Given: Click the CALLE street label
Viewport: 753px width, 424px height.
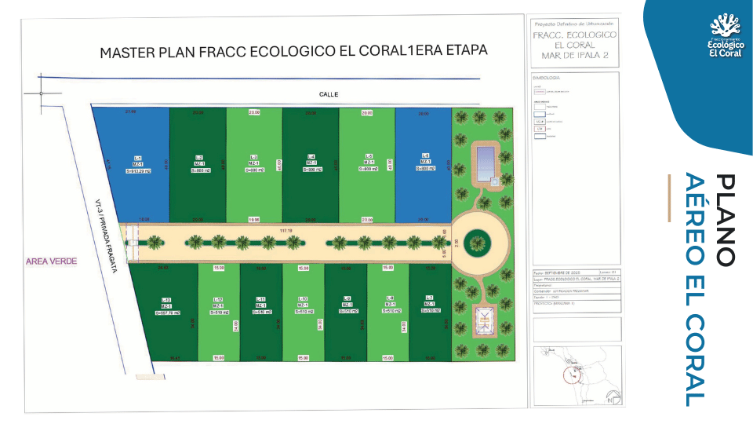Looking at the screenshot, I should click(329, 94).
